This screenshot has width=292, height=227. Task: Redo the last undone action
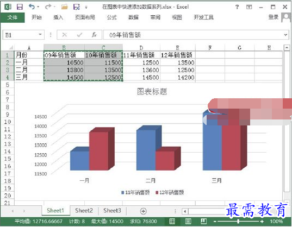click(x=48, y=7)
